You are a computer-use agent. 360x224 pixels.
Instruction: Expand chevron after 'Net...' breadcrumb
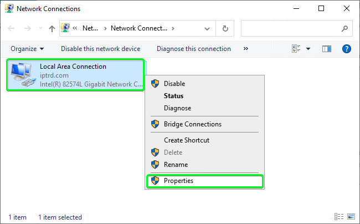coord(105,28)
